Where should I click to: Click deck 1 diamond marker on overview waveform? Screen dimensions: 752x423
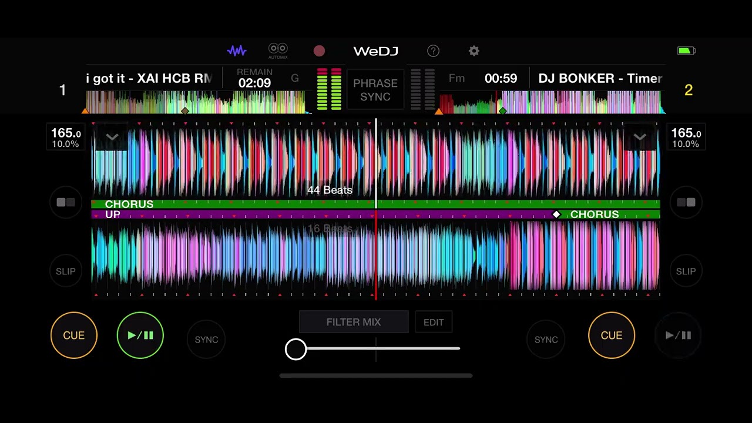[x=185, y=110]
